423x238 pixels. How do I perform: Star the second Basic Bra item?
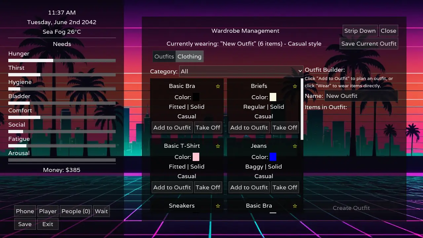[x=295, y=206]
